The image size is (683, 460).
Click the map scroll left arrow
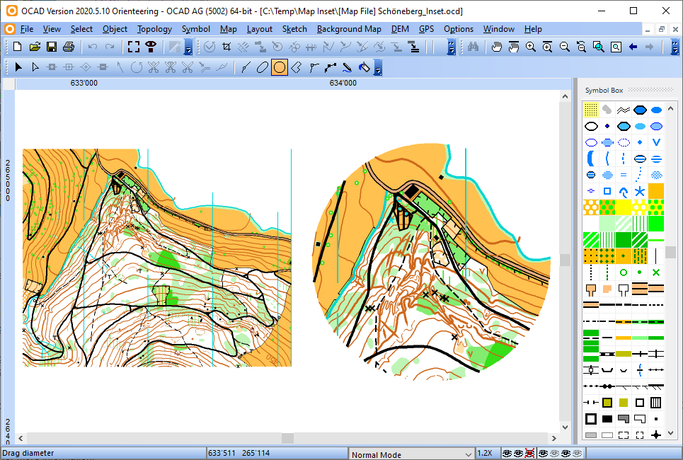pyautogui.click(x=21, y=438)
